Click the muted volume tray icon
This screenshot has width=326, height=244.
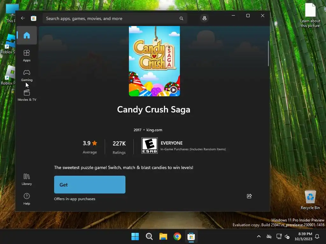tap(287, 236)
